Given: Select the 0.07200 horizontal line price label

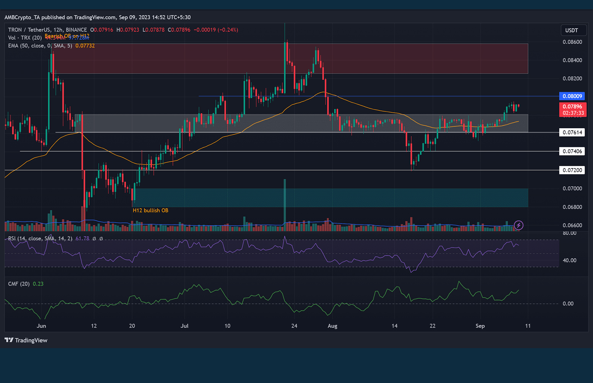Looking at the screenshot, I should (x=572, y=170).
